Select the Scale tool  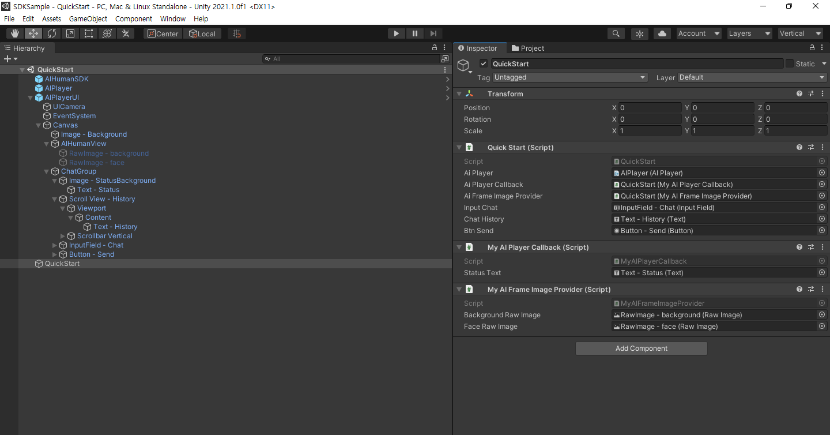coord(70,33)
